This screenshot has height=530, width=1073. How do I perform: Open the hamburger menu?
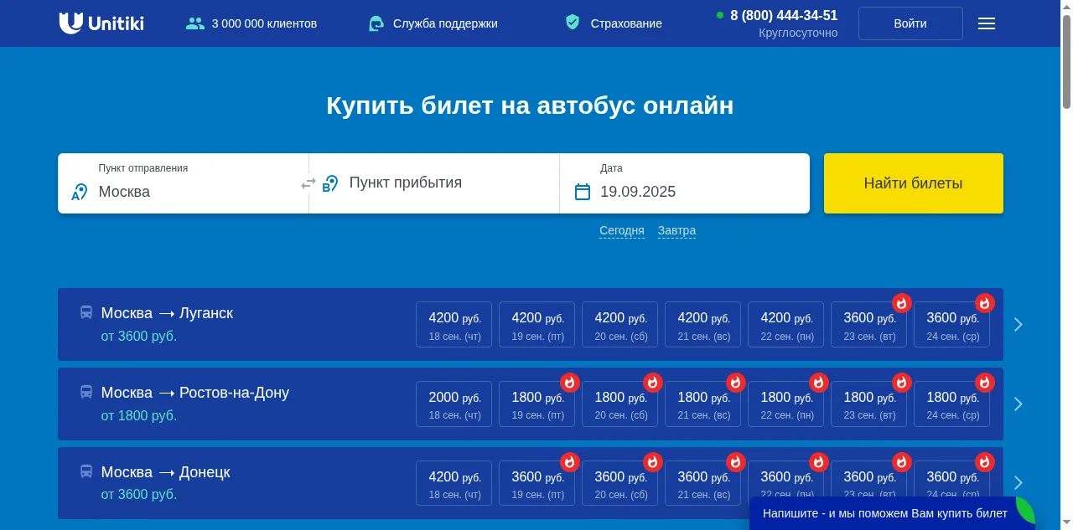click(987, 23)
